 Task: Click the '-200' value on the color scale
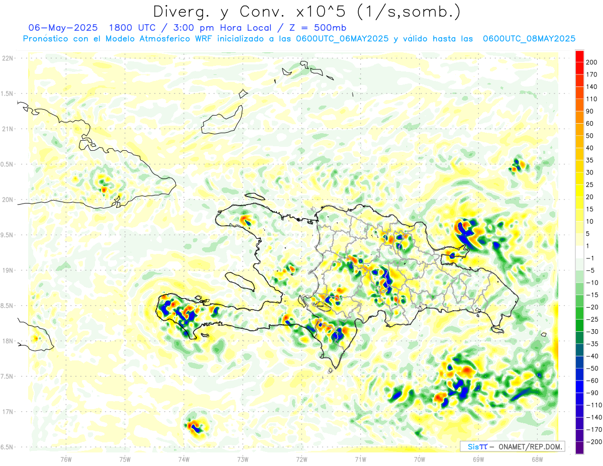click(593, 442)
